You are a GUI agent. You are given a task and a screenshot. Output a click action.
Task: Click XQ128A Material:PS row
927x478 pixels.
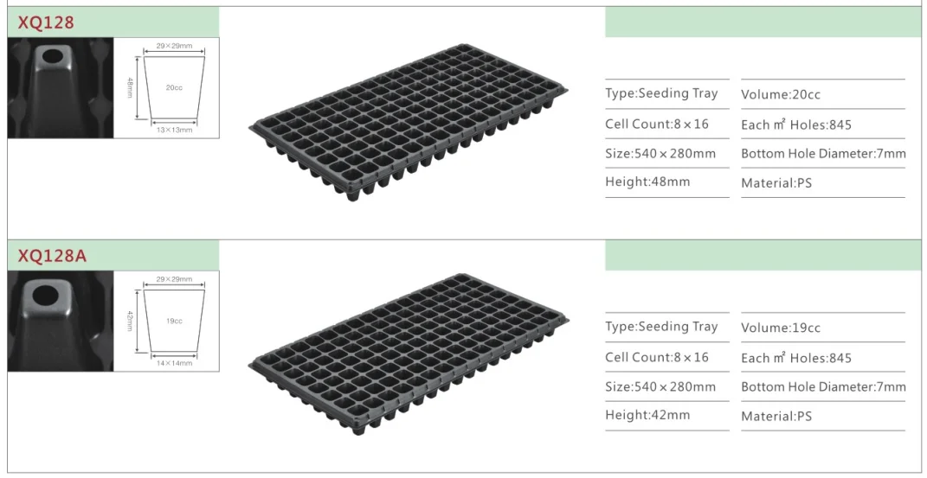(x=823, y=416)
